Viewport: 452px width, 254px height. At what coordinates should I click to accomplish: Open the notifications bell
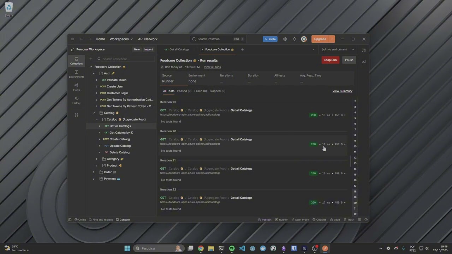click(x=295, y=39)
